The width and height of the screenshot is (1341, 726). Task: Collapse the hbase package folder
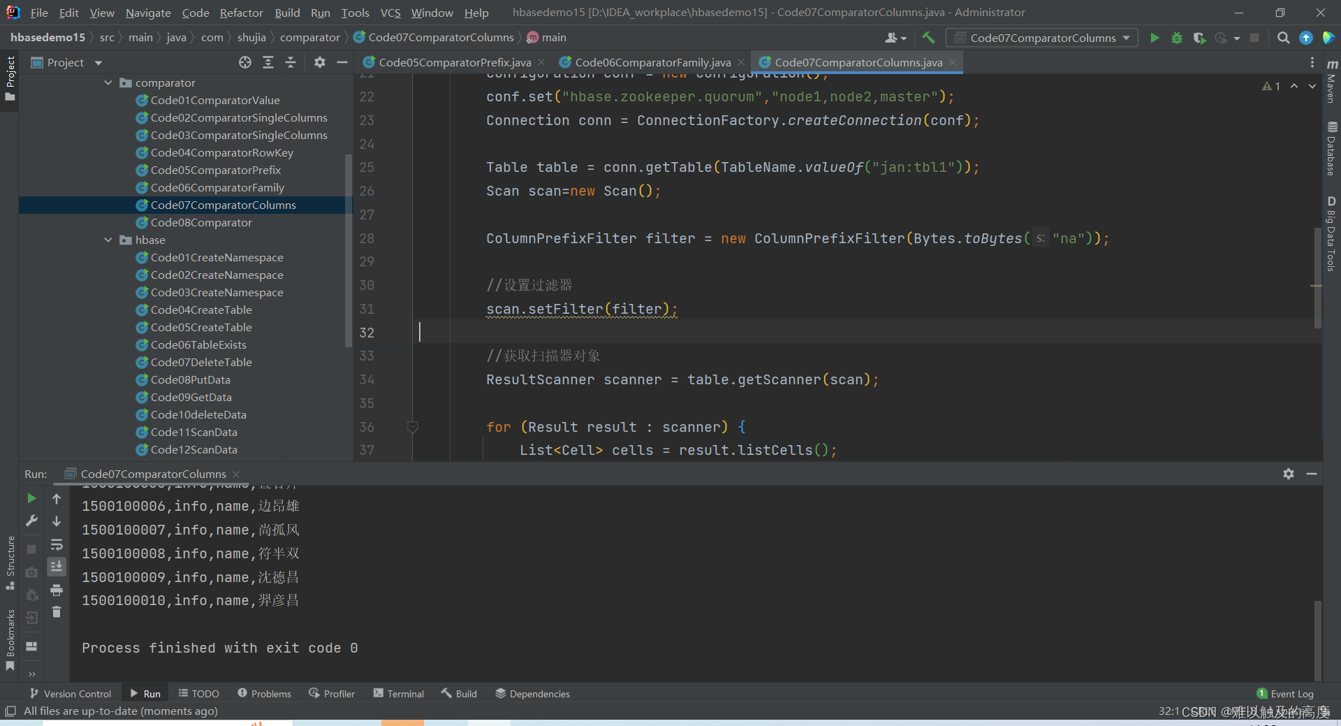click(x=108, y=240)
